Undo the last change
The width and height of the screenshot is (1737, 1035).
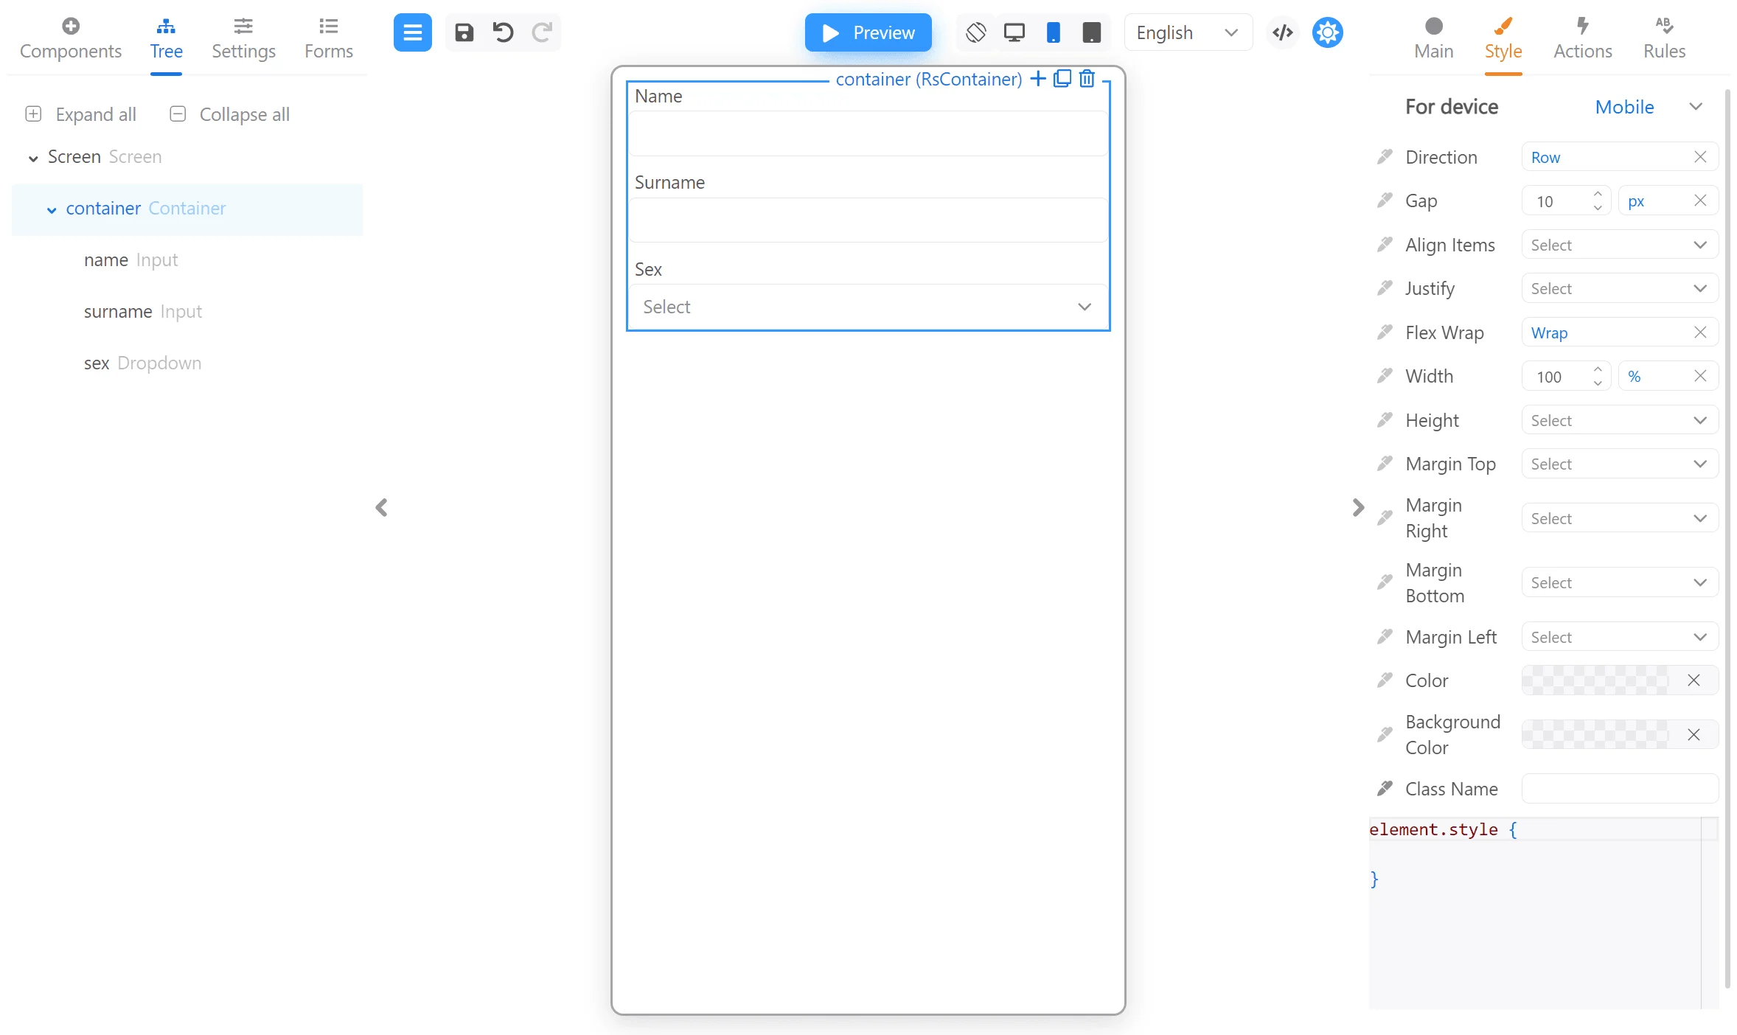[503, 32]
